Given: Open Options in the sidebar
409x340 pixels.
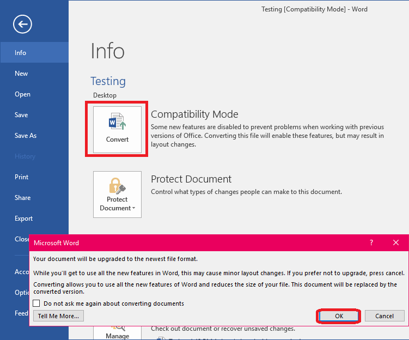Looking at the screenshot, I should pyautogui.click(x=22, y=293).
